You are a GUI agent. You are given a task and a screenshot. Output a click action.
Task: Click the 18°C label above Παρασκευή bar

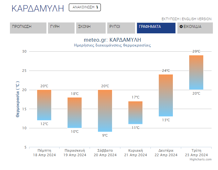click(x=75, y=94)
